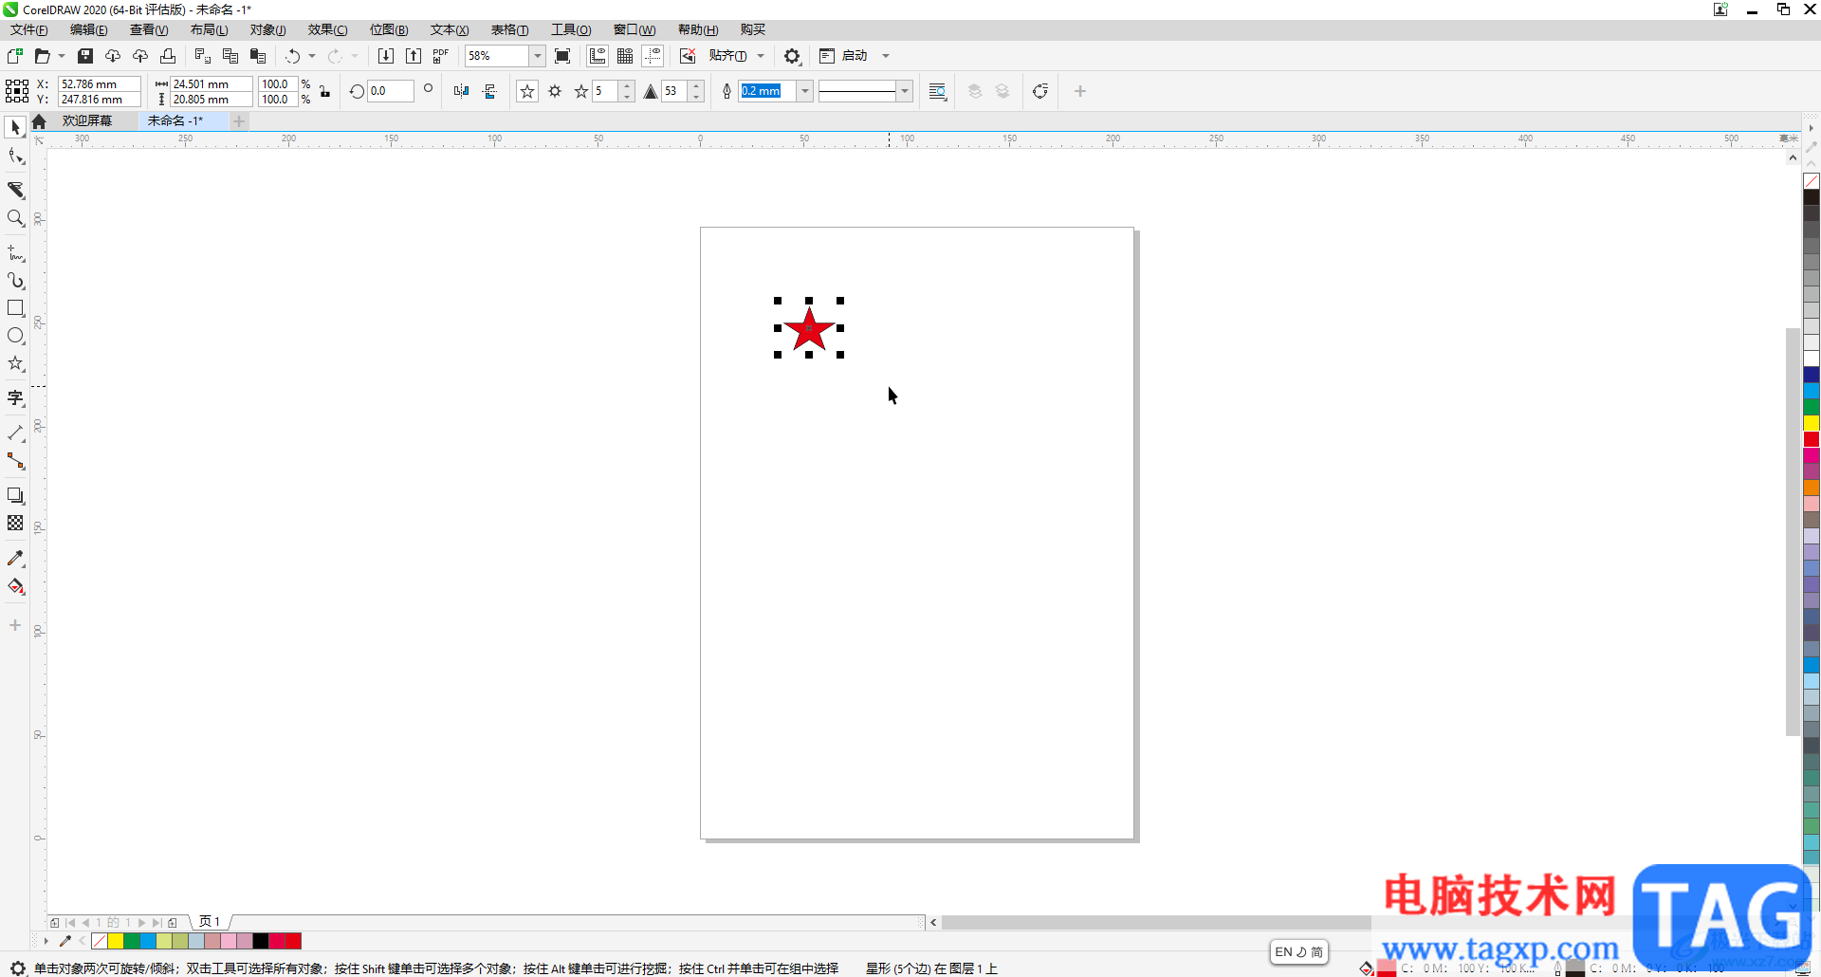Select the Text tool
This screenshot has width=1821, height=977.
tap(15, 398)
